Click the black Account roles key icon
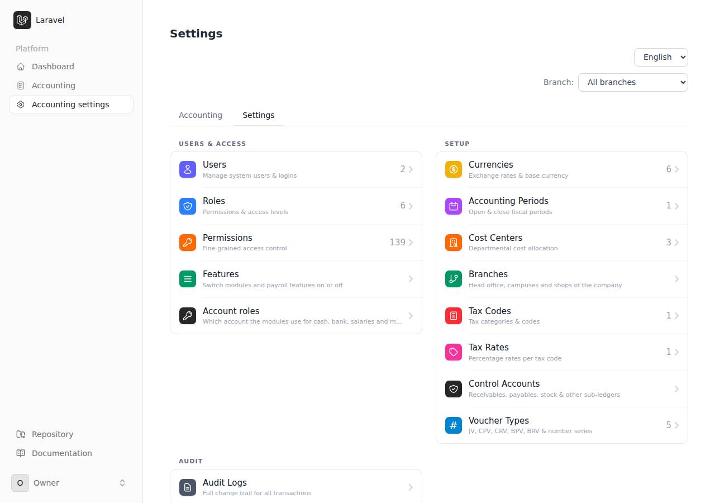 (x=188, y=316)
